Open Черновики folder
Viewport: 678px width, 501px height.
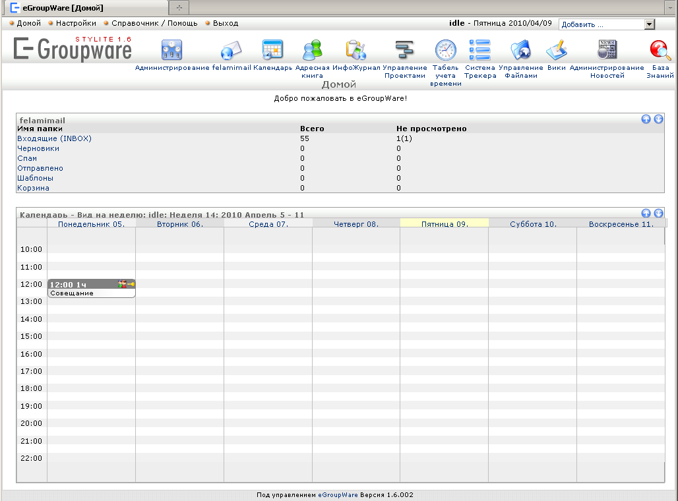pyautogui.click(x=38, y=148)
